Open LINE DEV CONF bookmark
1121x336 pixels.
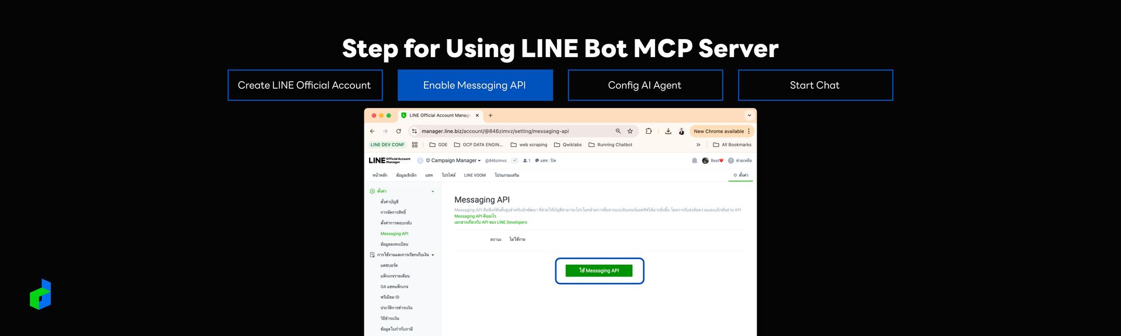click(387, 145)
